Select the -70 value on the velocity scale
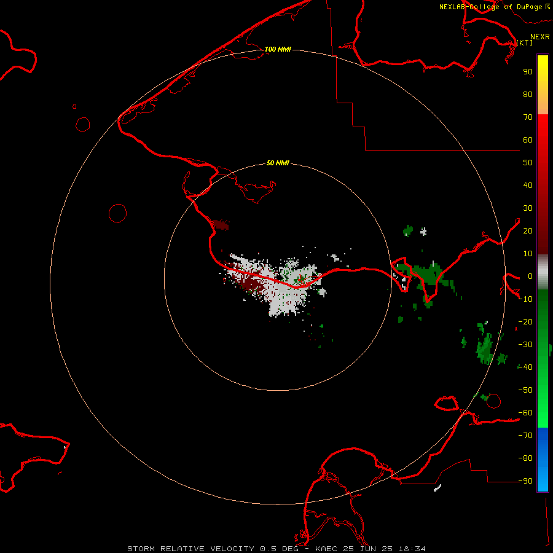 (x=525, y=435)
